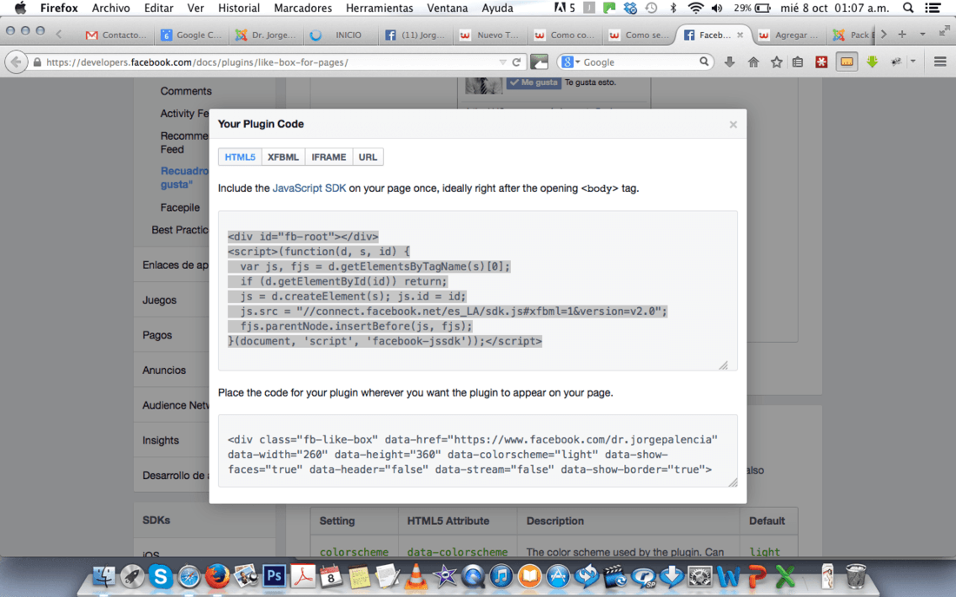The width and height of the screenshot is (956, 597).
Task: Click the address bar URL
Action: (x=197, y=62)
